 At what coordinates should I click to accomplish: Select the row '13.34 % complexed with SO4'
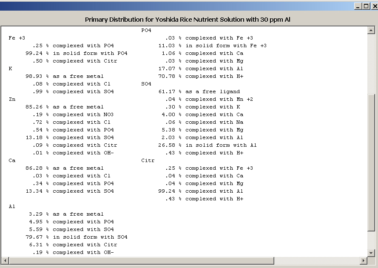coord(70,191)
